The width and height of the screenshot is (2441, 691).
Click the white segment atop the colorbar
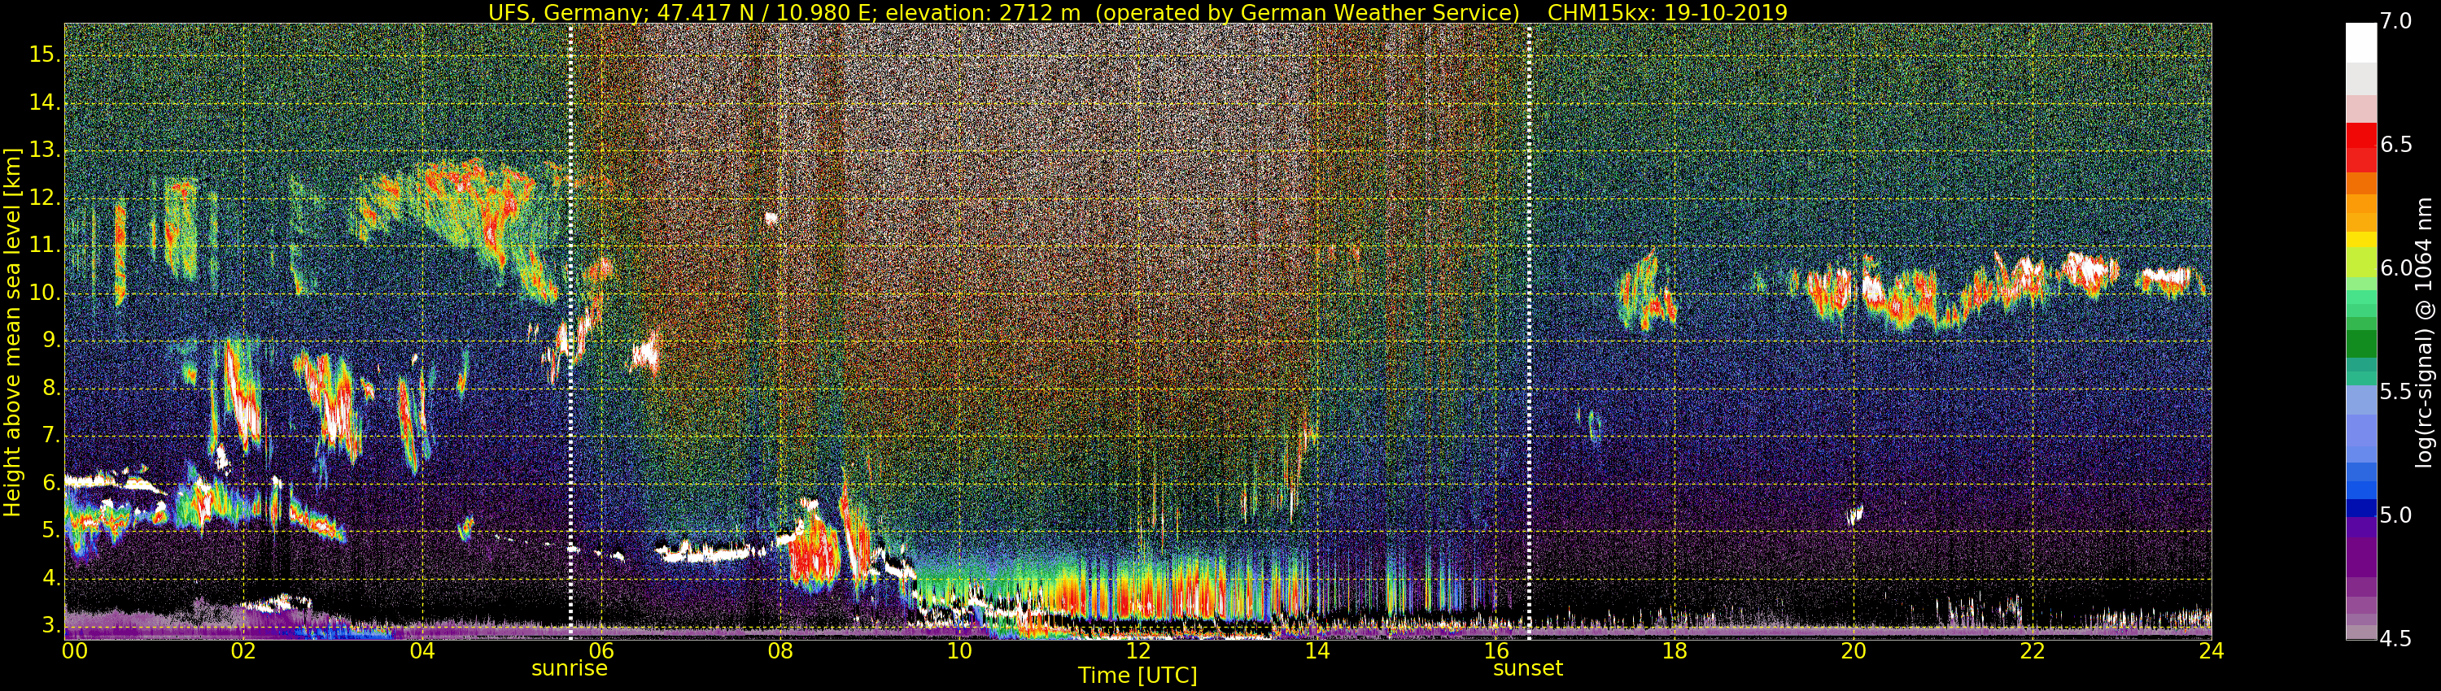click(2360, 41)
